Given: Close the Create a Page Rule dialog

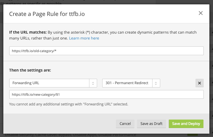Looking at the screenshot, I should [201, 13].
